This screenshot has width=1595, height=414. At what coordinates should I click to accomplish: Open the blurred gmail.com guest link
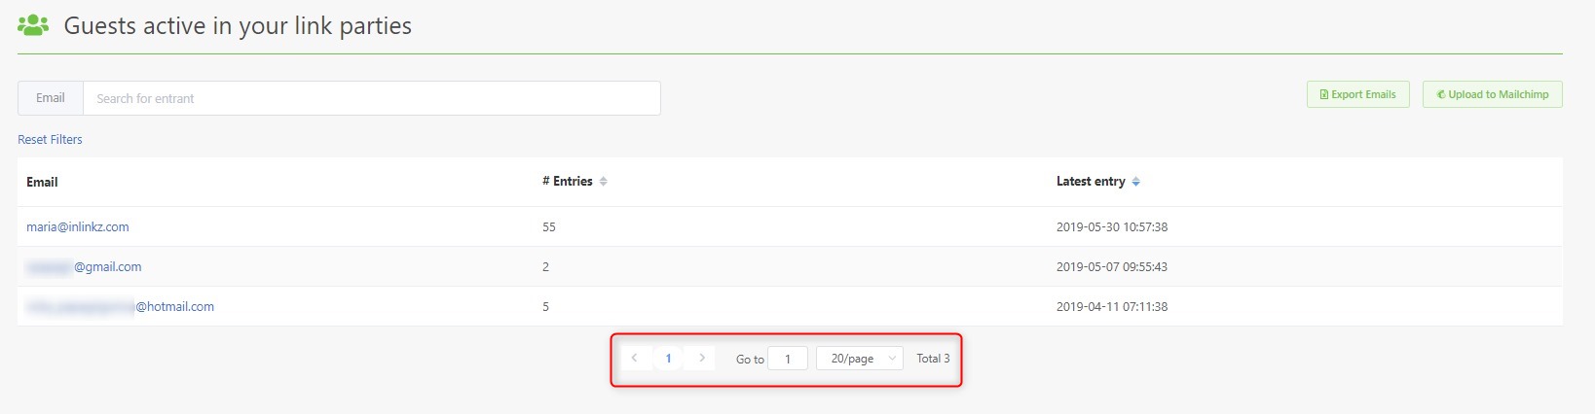pos(84,267)
